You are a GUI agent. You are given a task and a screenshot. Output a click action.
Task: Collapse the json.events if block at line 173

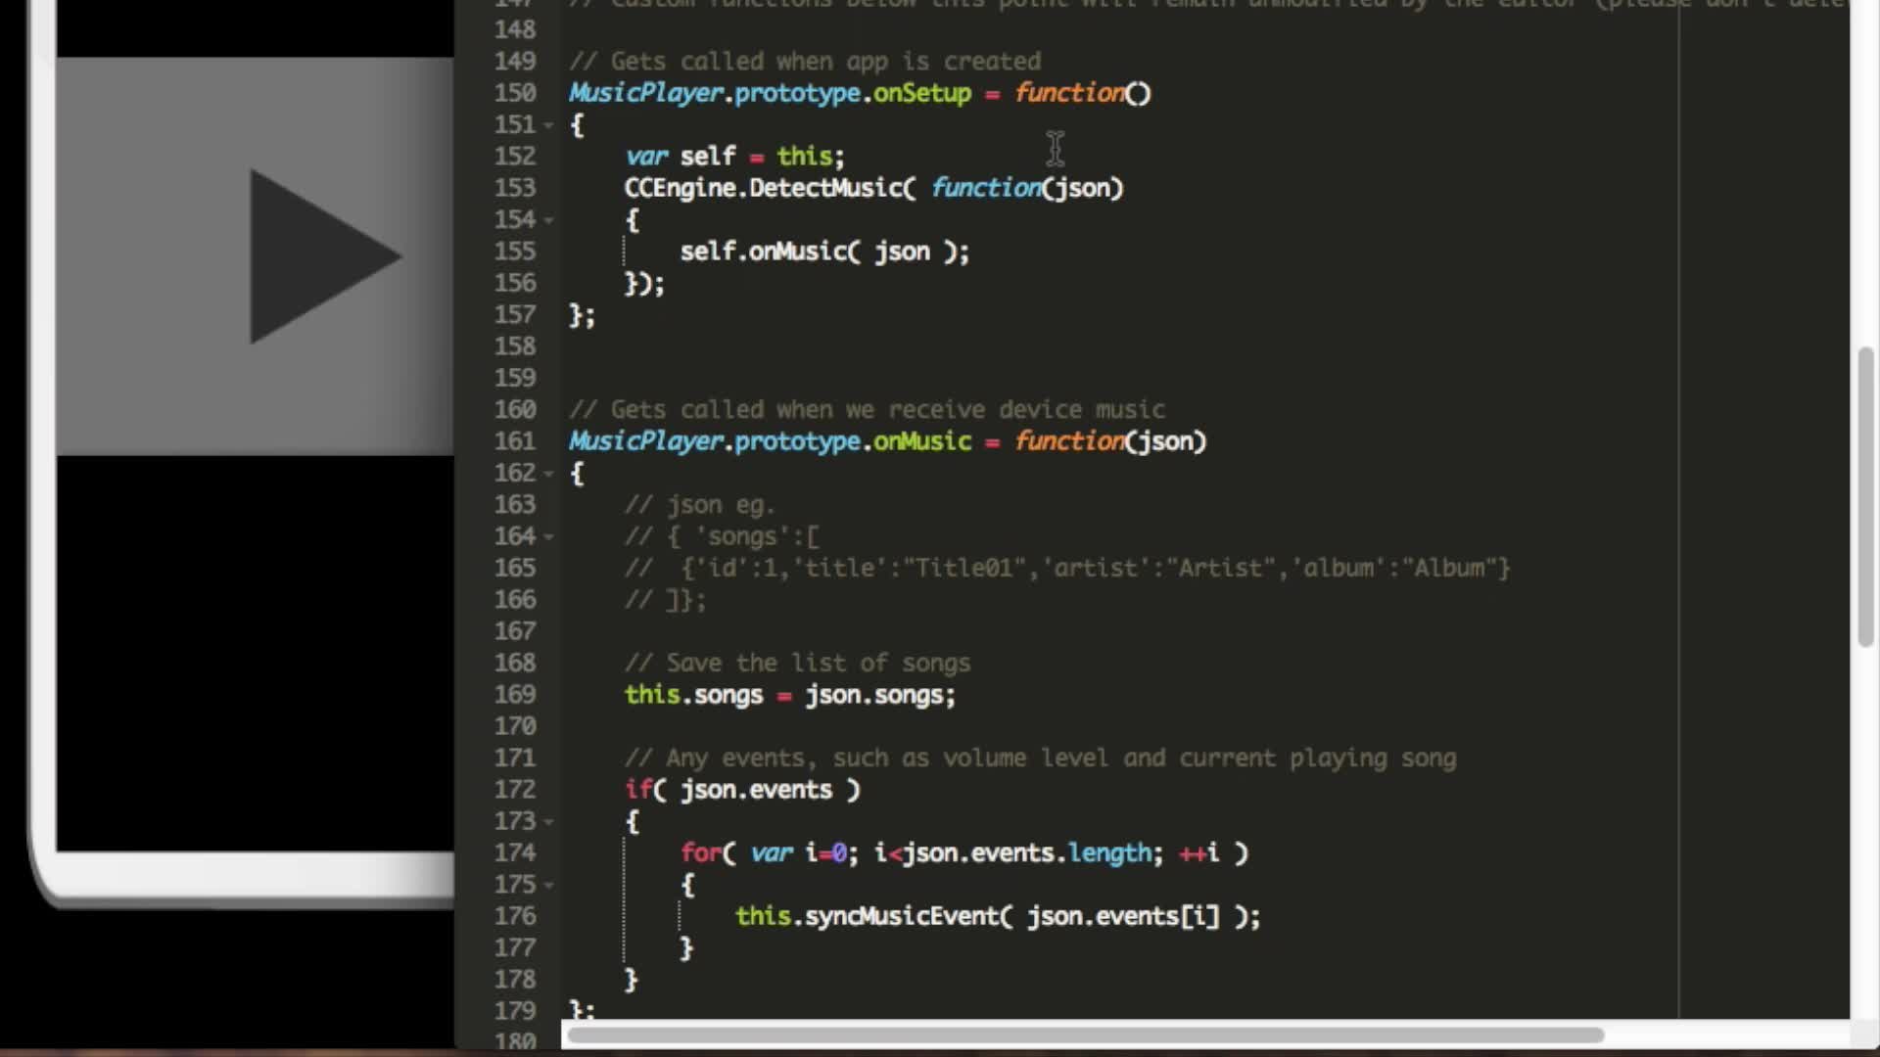[x=548, y=821]
